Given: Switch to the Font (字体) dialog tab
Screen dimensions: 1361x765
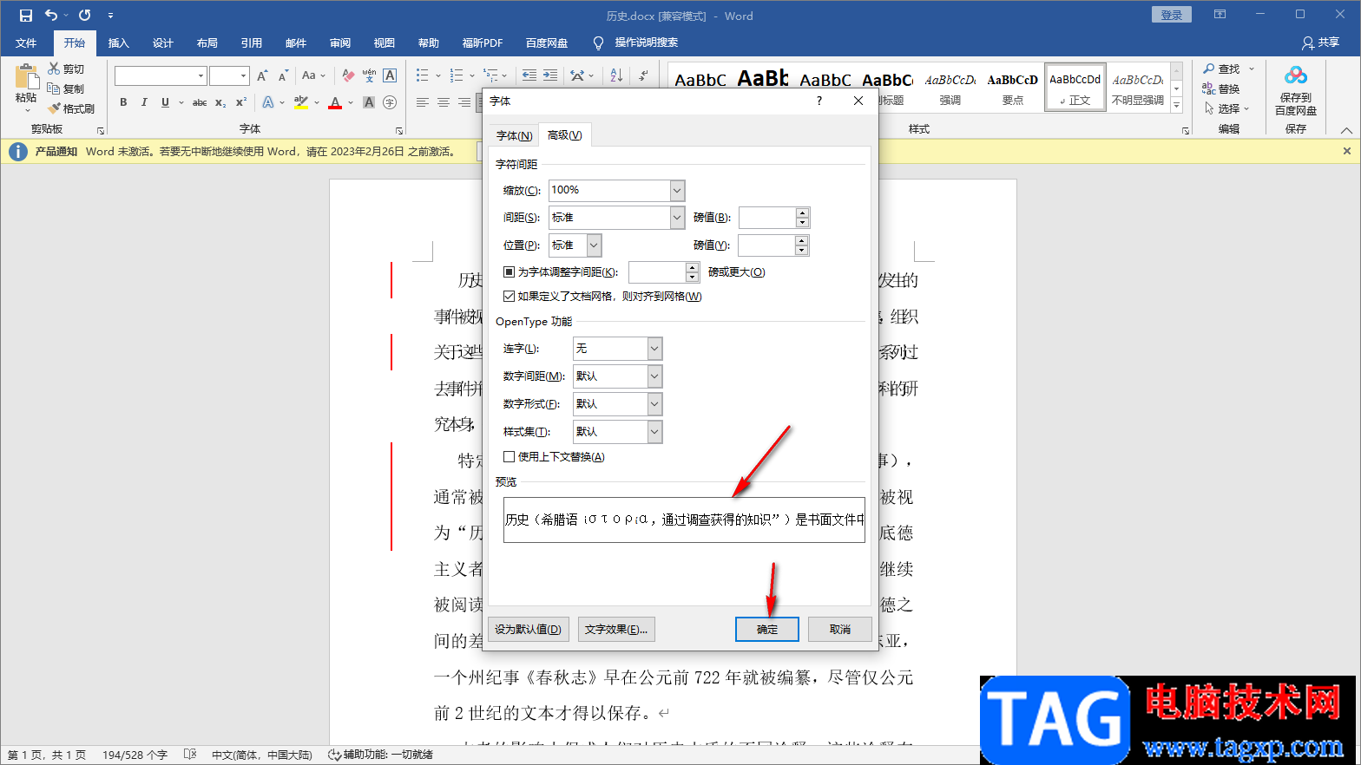Looking at the screenshot, I should coord(514,135).
